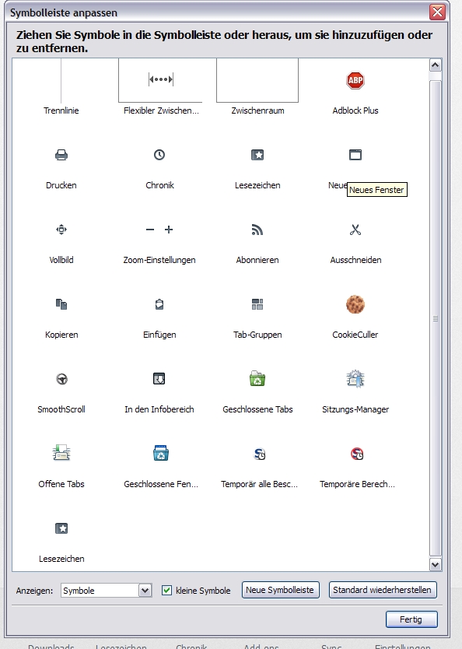Close the Symbolleiste anpassen dialog
462x649 pixels.
pyautogui.click(x=438, y=12)
